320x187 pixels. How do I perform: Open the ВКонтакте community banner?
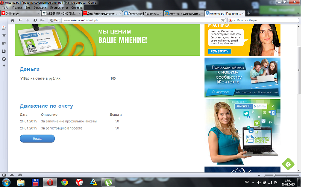(x=242, y=78)
